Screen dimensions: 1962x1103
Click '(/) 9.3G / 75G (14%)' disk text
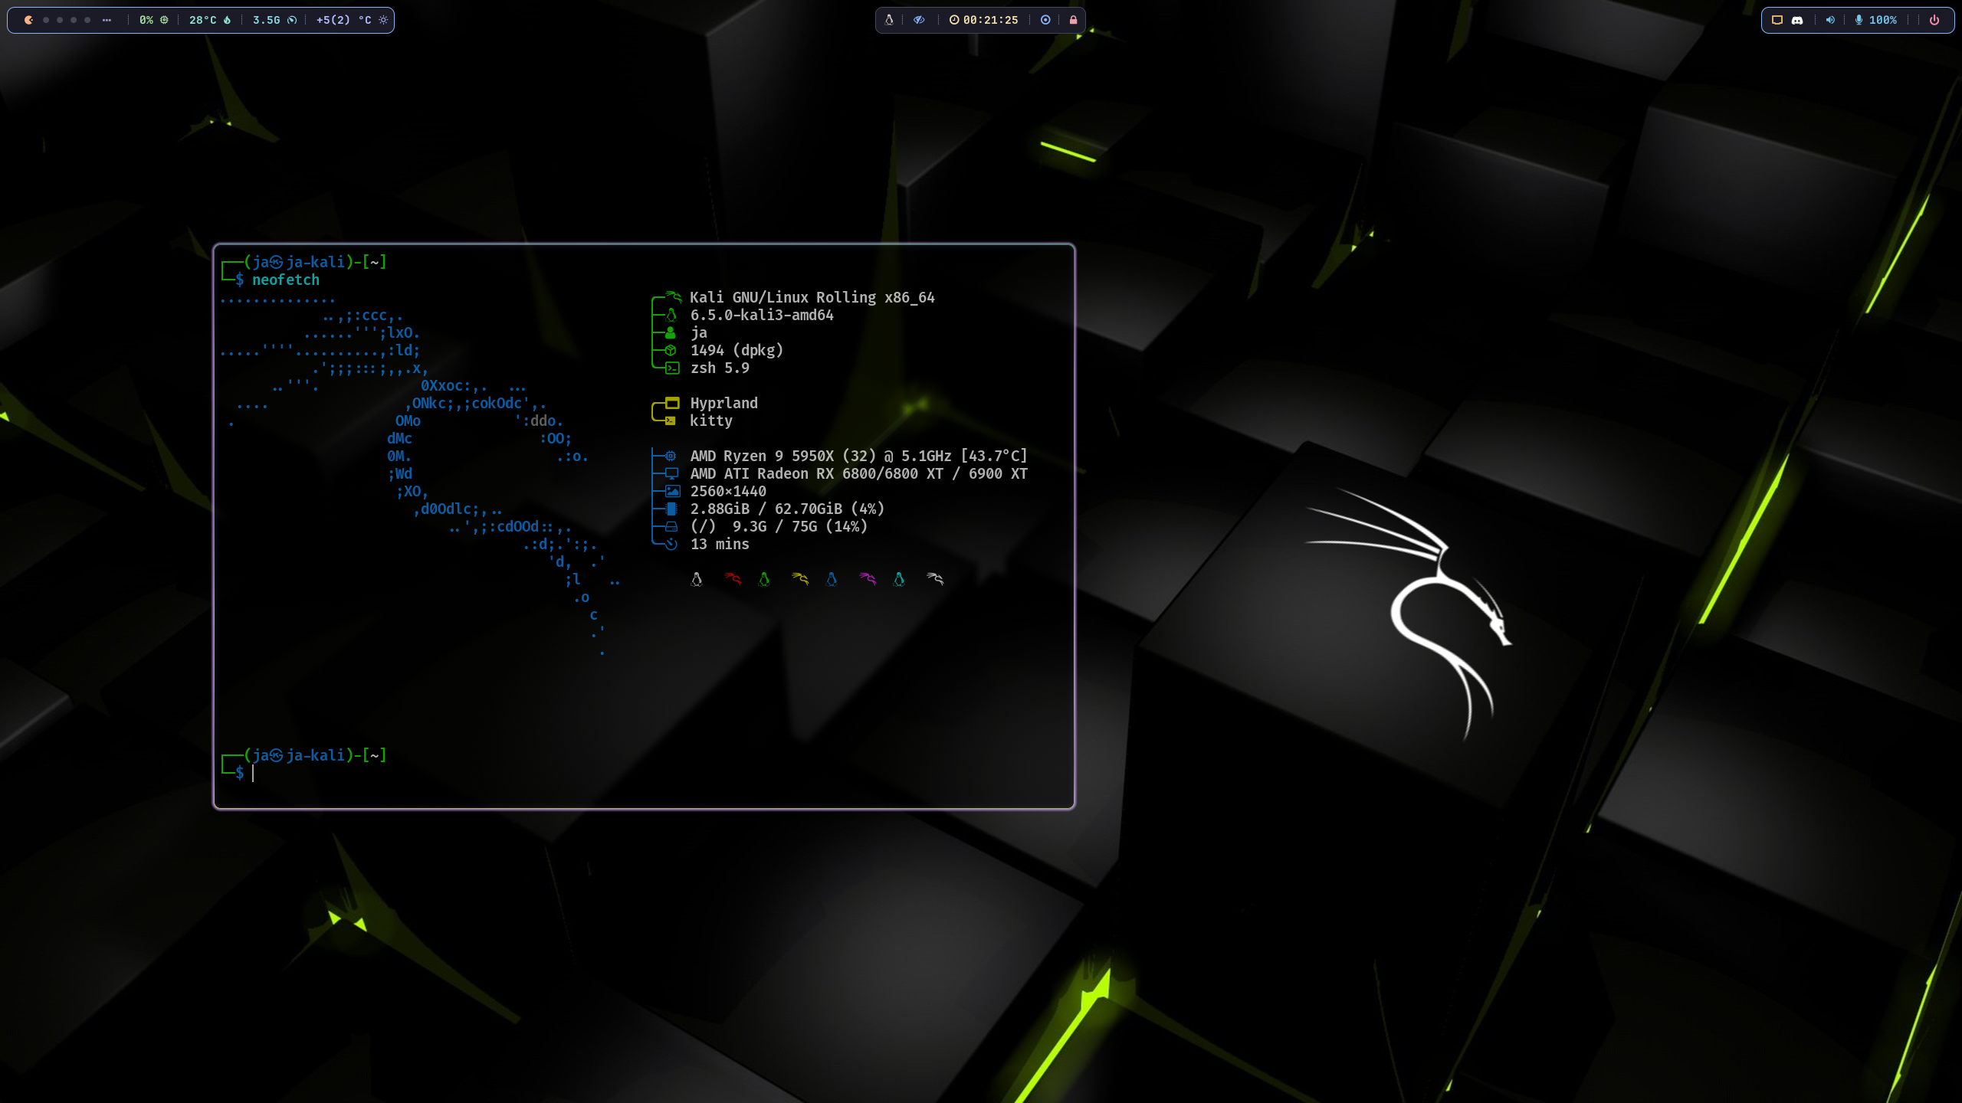click(x=779, y=526)
